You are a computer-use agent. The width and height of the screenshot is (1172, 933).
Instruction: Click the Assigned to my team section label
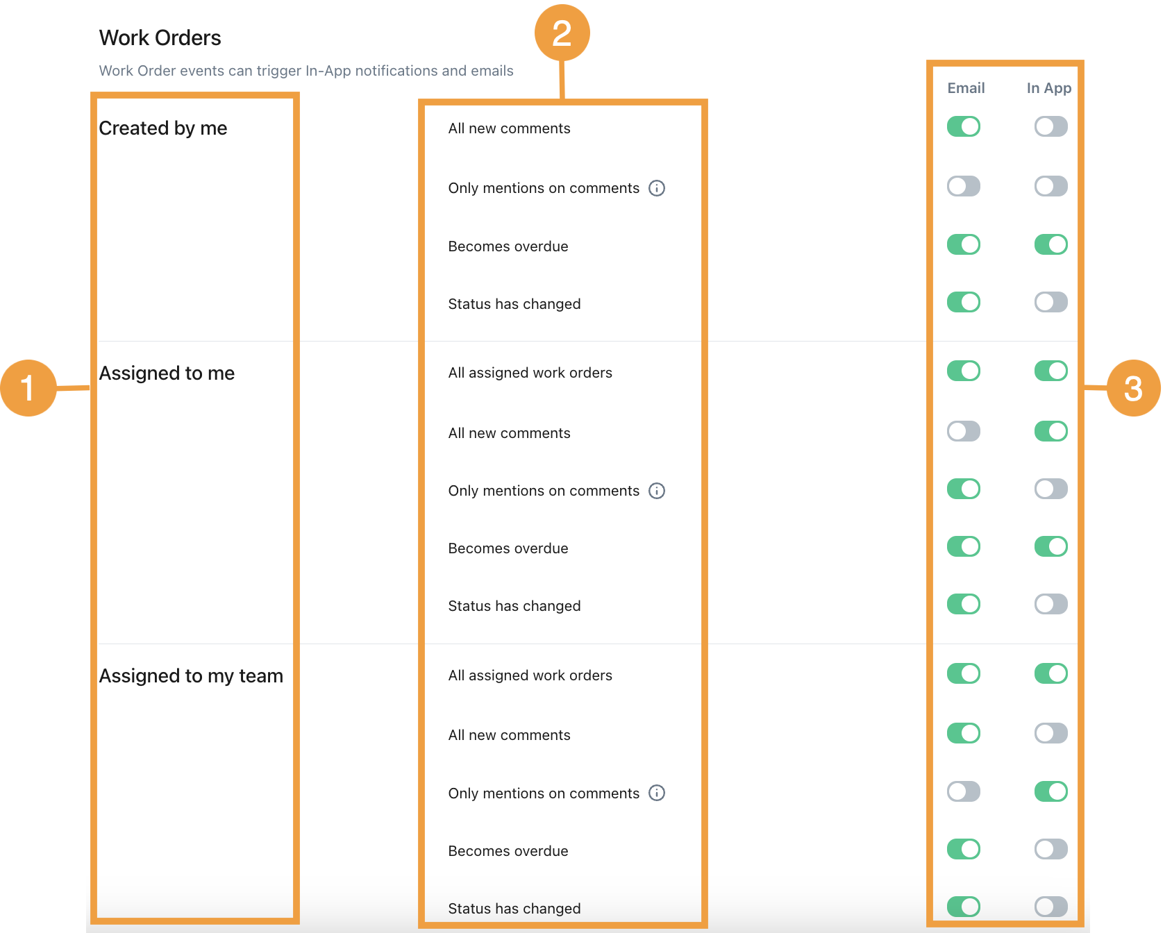pyautogui.click(x=191, y=676)
